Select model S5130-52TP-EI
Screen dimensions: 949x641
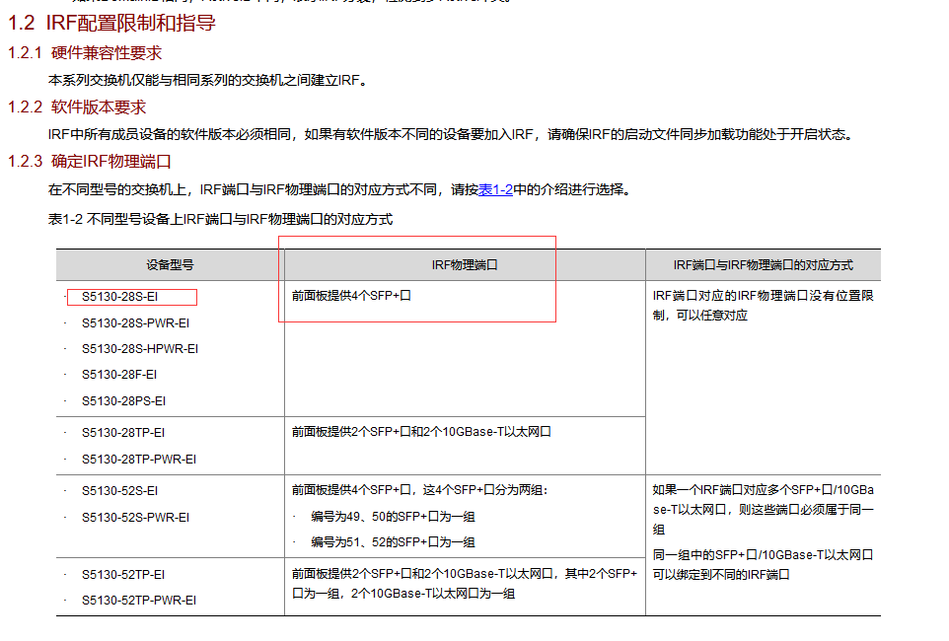[123, 574]
